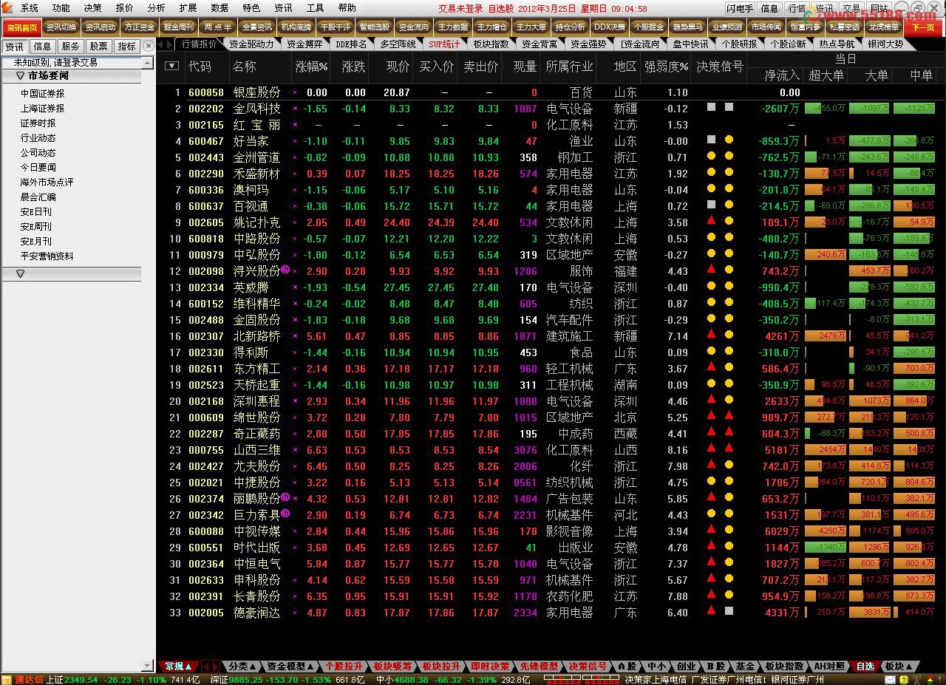Click the 决策信号 bottom tab
Viewport: 946px width, 685px height.
coord(588,666)
